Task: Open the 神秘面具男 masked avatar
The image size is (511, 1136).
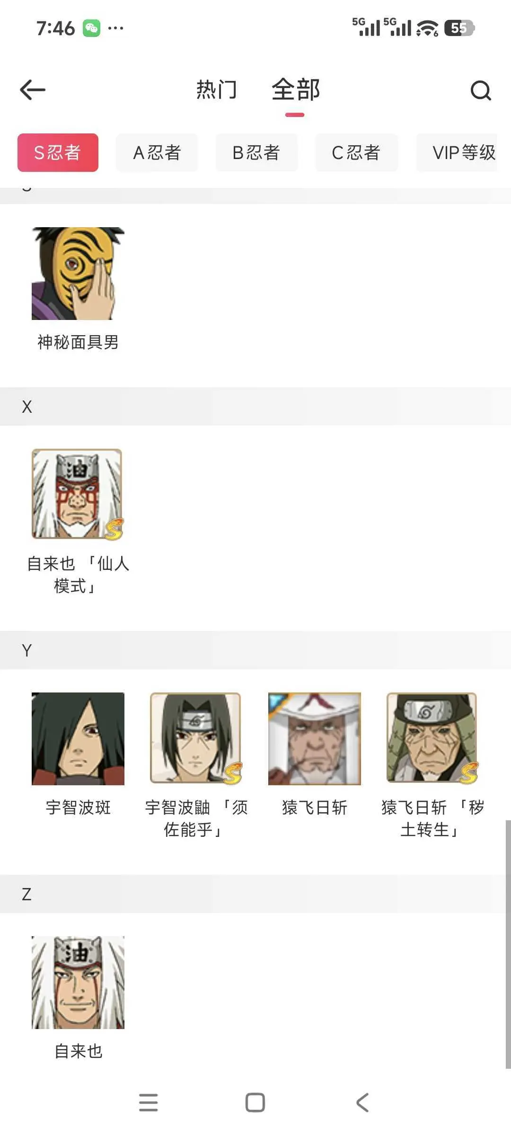Action: 78,274
